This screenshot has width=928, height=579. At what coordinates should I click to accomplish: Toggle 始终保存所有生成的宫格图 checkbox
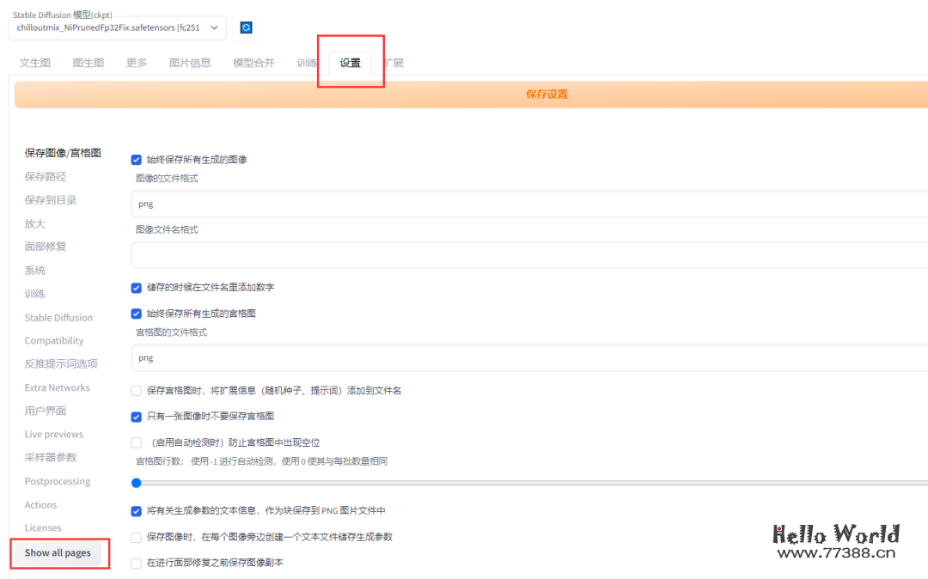(136, 314)
